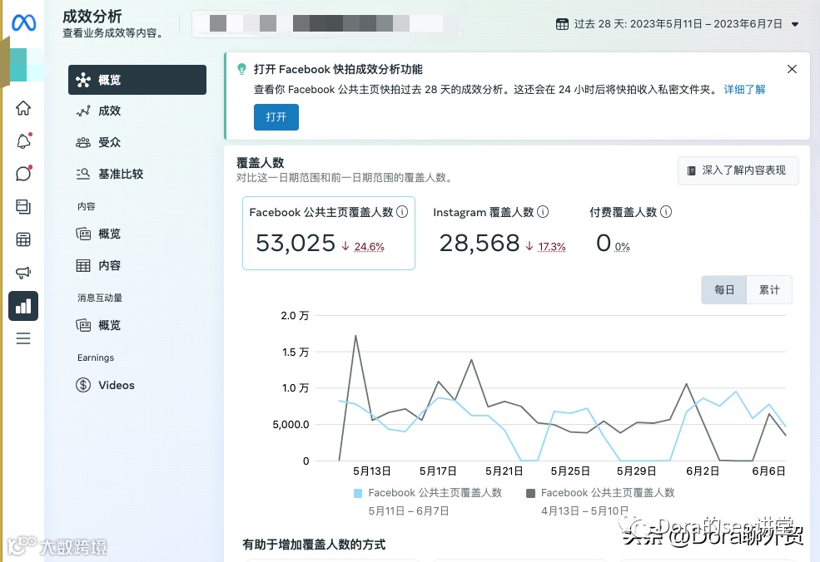Open the hamburger all tools menu
The width and height of the screenshot is (820, 562).
(23, 338)
